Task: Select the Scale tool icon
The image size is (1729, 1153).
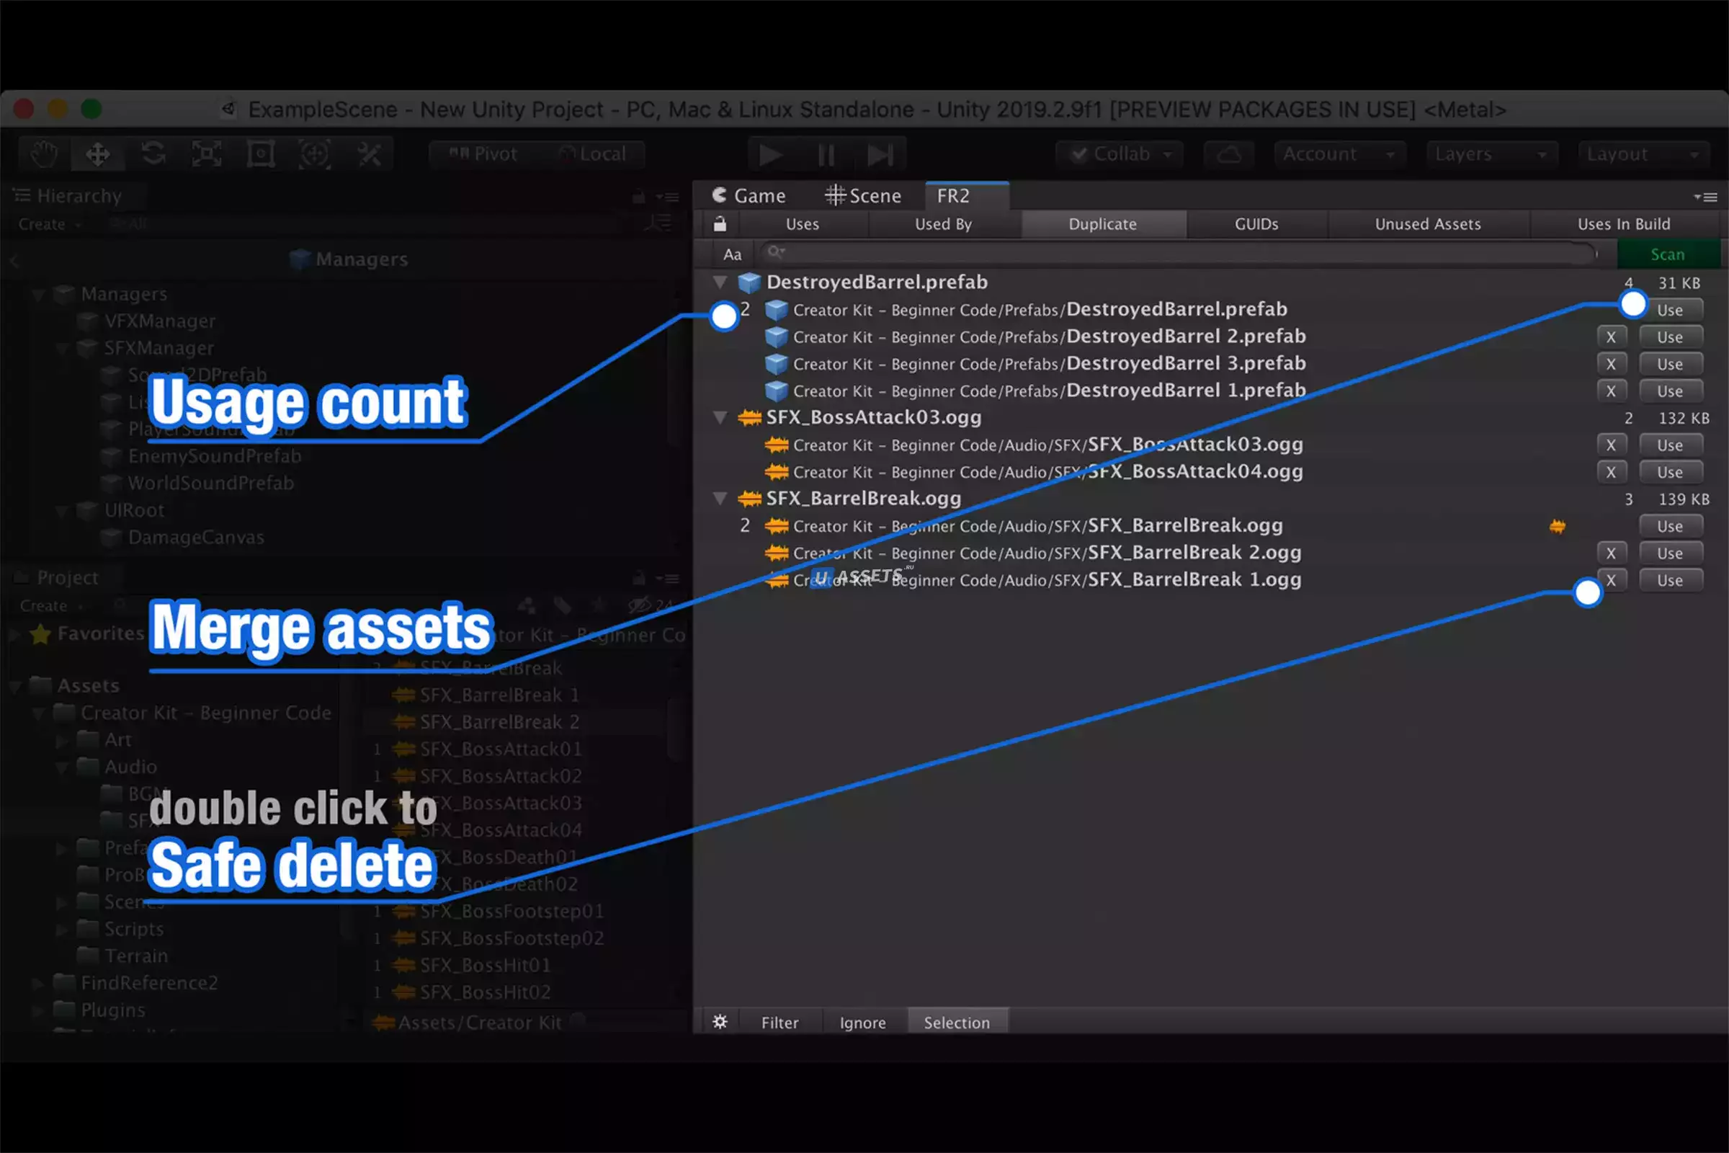Action: pos(207,154)
